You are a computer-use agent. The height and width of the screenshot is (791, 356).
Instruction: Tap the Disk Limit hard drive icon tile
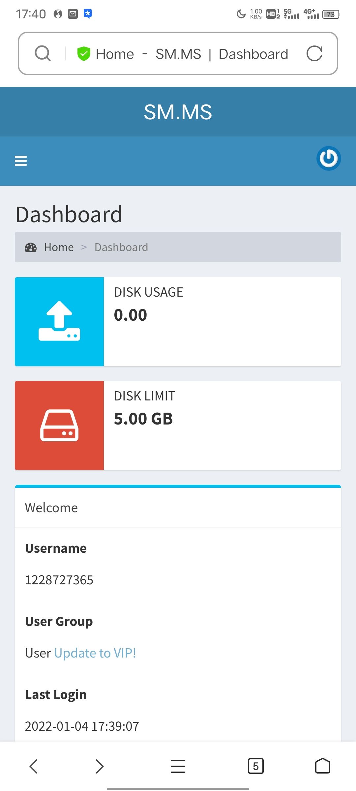tap(59, 425)
